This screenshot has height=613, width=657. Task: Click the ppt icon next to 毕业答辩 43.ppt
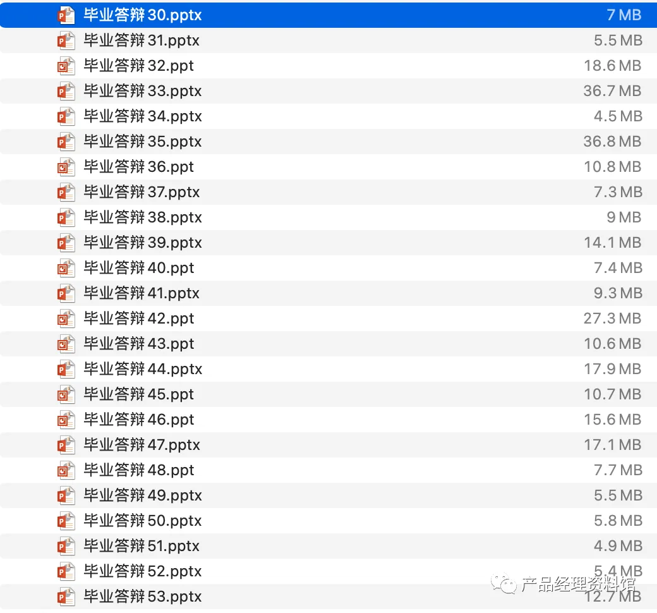tap(66, 343)
